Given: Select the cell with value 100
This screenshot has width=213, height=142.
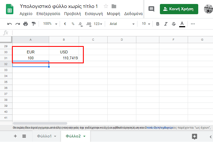Looking at the screenshot, I should coord(31,58).
